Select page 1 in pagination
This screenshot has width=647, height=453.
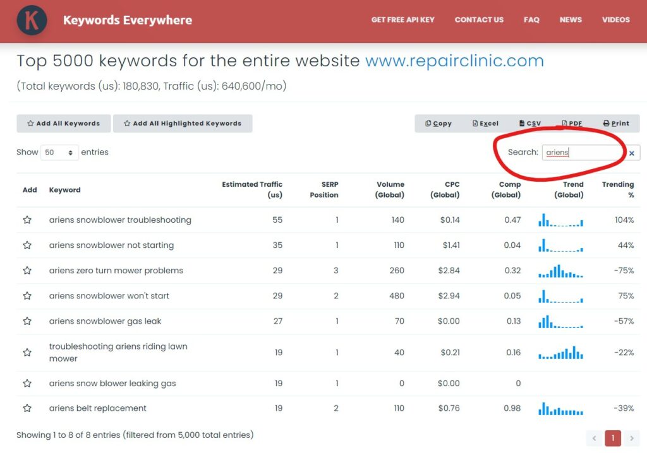point(613,438)
